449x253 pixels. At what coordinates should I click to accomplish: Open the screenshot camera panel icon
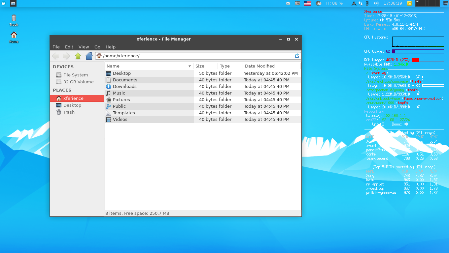(x=297, y=3)
